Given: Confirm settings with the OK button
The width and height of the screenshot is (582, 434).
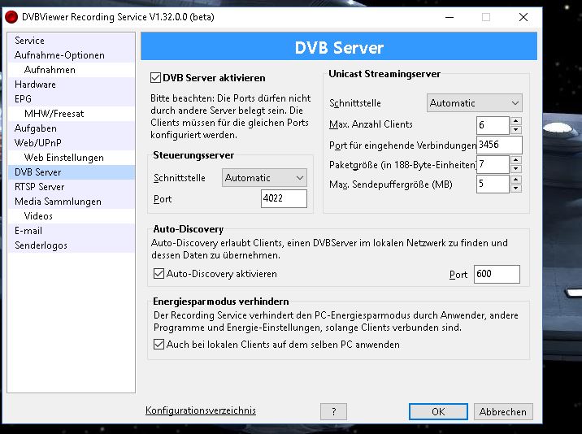Looking at the screenshot, I should tap(438, 412).
